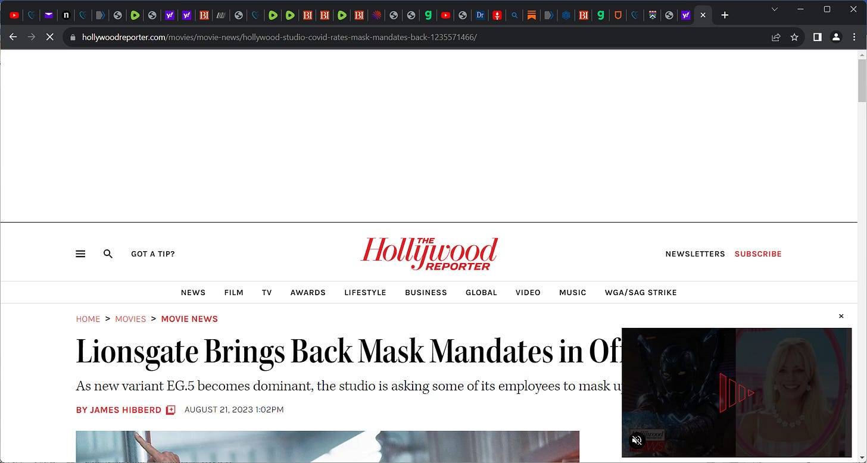Stop loading the page
Screen dimensions: 867x463
coord(50,37)
